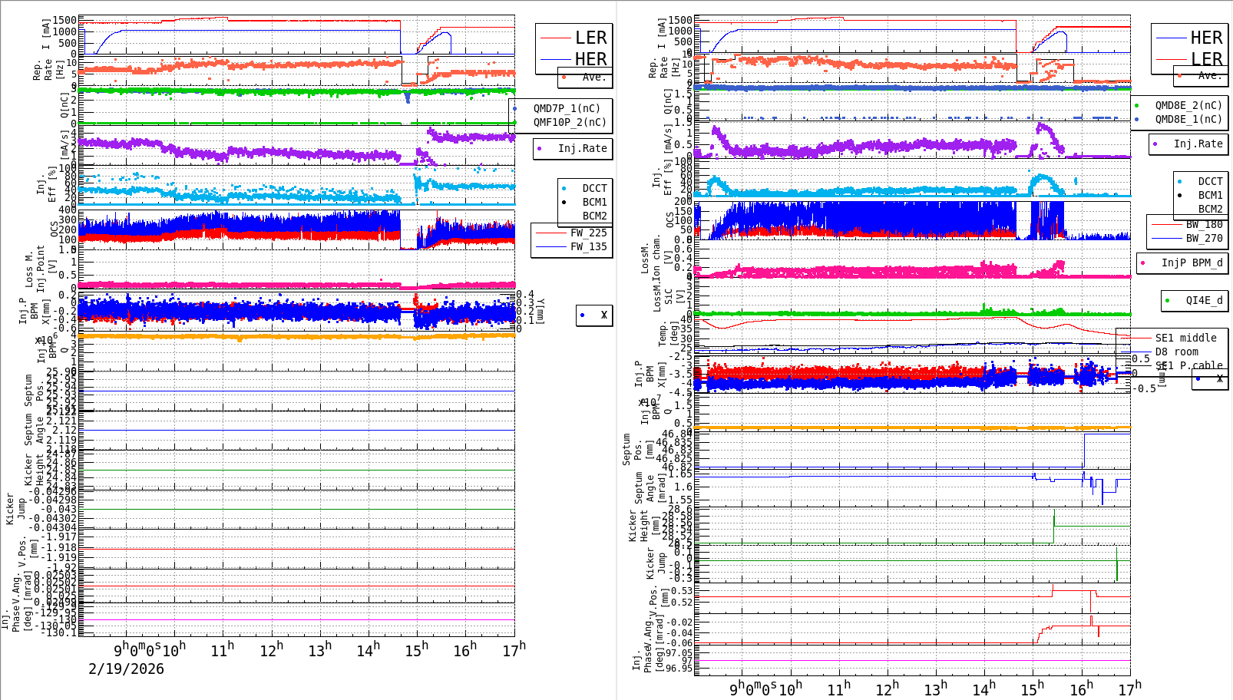Click HER in the left plot legend
Viewport: 1233px width, 700px height.
[591, 59]
